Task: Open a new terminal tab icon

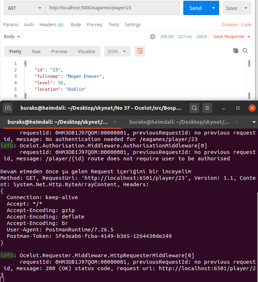Action: pyautogui.click(x=8, y=108)
